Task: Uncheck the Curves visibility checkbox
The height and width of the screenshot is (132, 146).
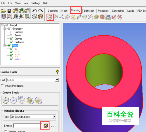Action: coord(11,39)
